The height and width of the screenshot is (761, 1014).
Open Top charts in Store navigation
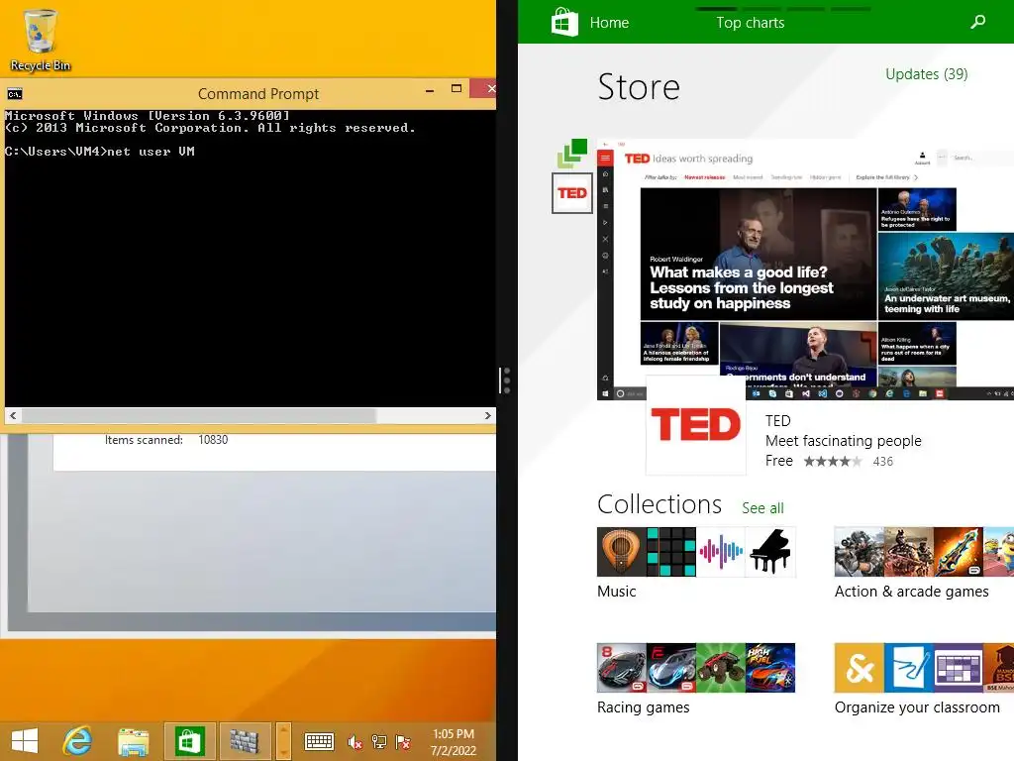click(x=751, y=23)
